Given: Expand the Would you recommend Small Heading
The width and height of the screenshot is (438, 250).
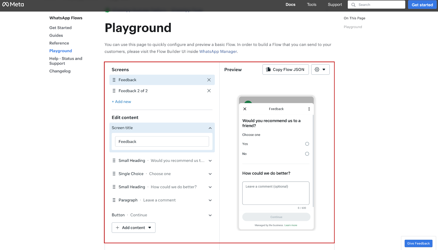Looking at the screenshot, I should [210, 161].
